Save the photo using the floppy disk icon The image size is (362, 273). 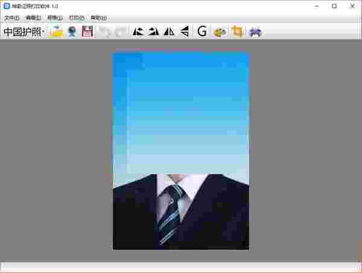point(87,31)
